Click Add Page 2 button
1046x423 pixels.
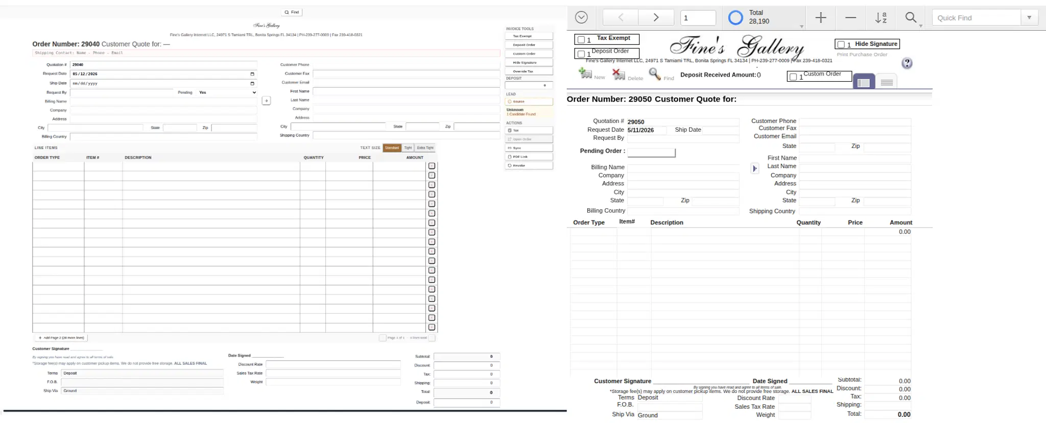pos(61,338)
